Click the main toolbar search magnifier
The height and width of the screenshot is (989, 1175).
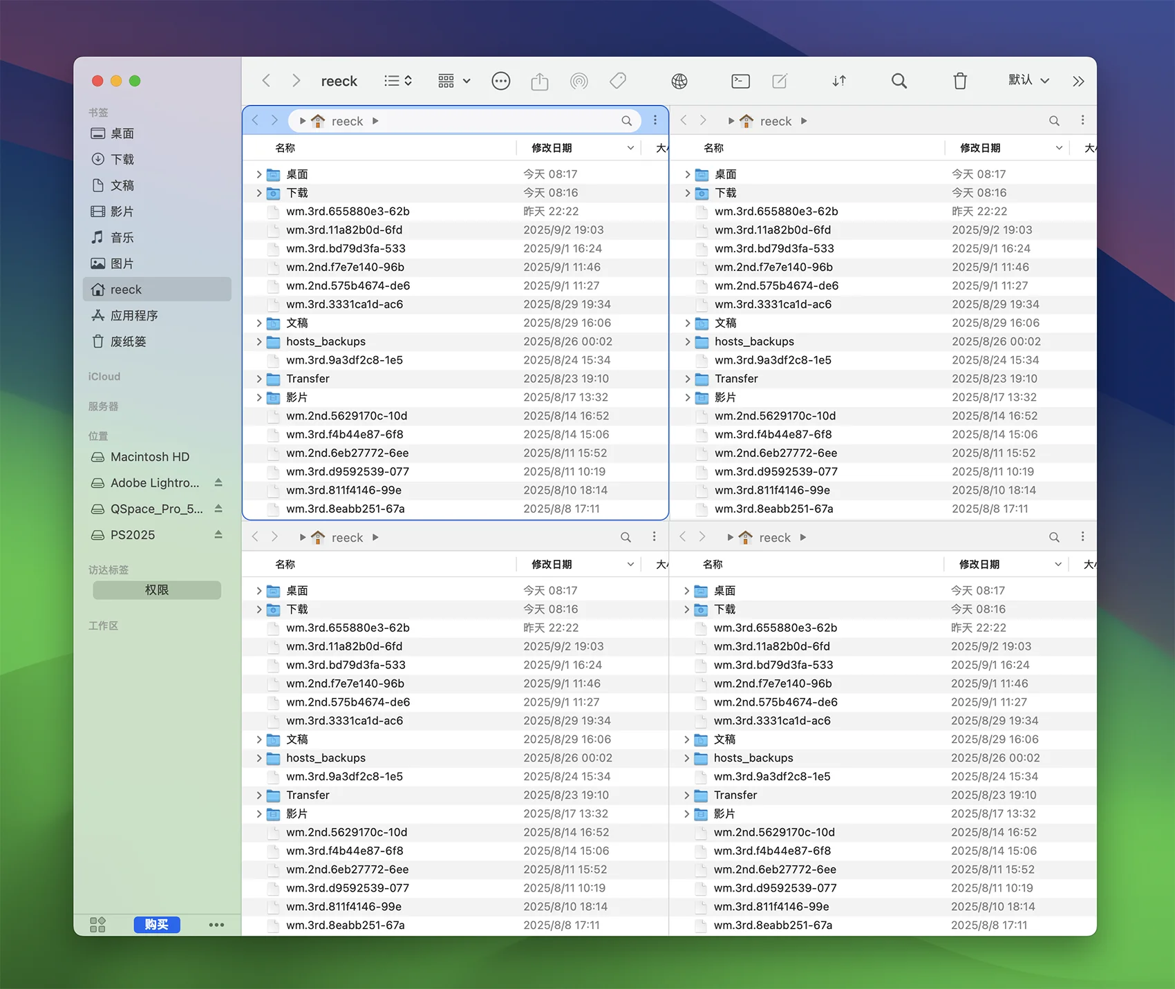click(x=899, y=81)
